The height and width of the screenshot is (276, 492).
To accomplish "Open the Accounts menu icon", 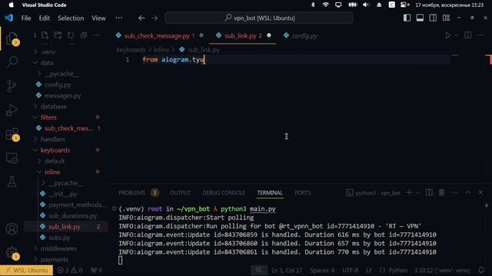I will 12,229.
